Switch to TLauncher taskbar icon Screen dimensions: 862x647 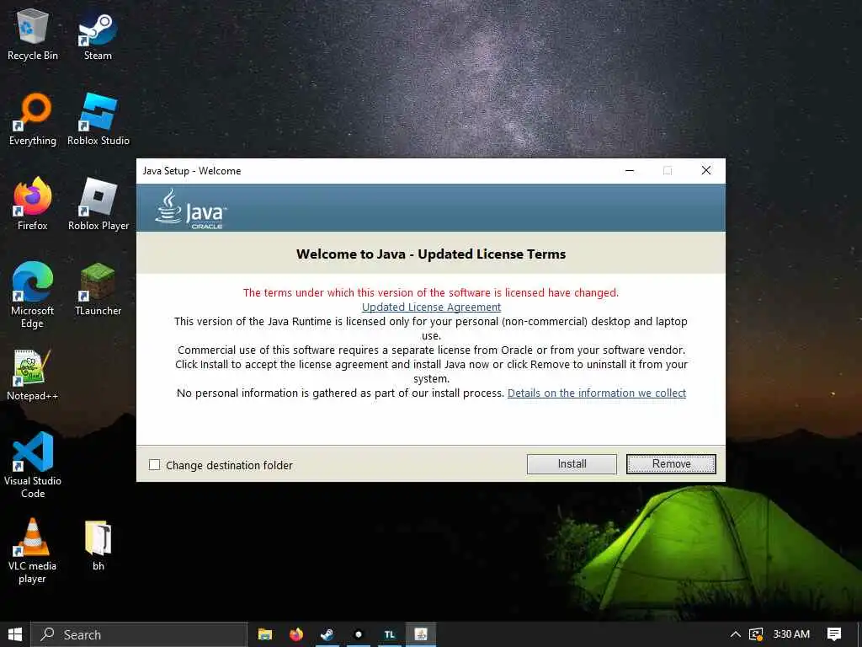[x=390, y=634]
